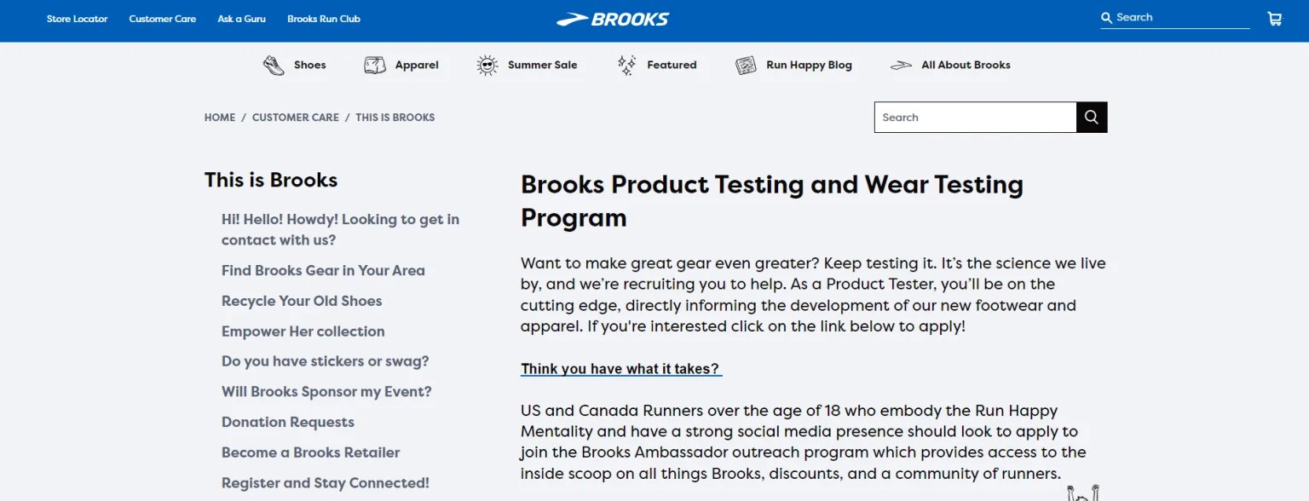Click HOME in the breadcrumb trail
The height and width of the screenshot is (501, 1309).
tap(219, 117)
